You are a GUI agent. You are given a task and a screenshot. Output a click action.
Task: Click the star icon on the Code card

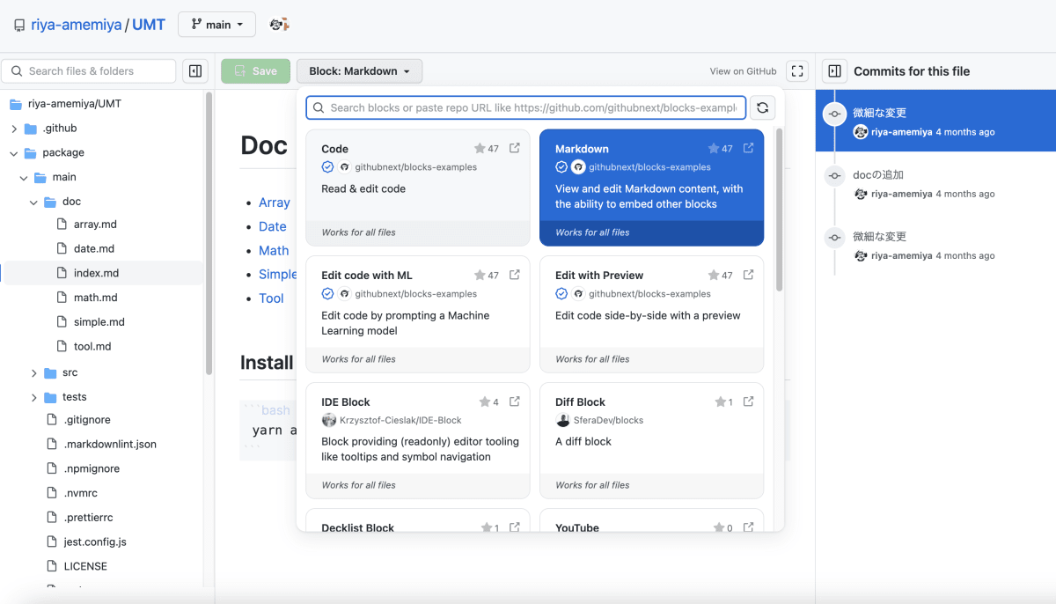(x=480, y=149)
